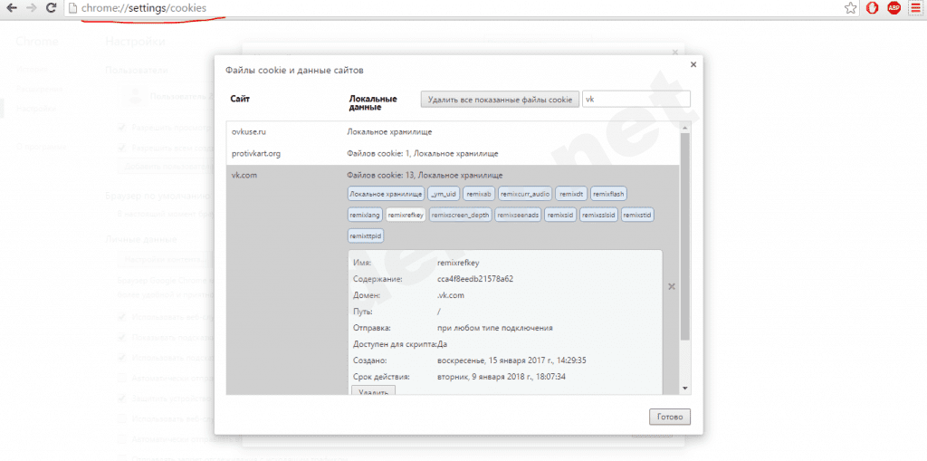Reload the settings page
The image size is (927, 461).
[x=53, y=8]
